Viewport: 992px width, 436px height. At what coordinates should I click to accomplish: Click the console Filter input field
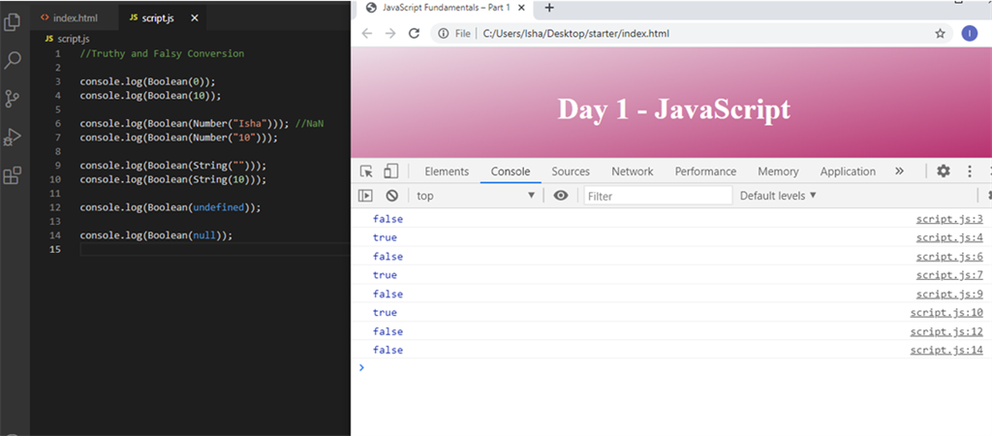(658, 196)
